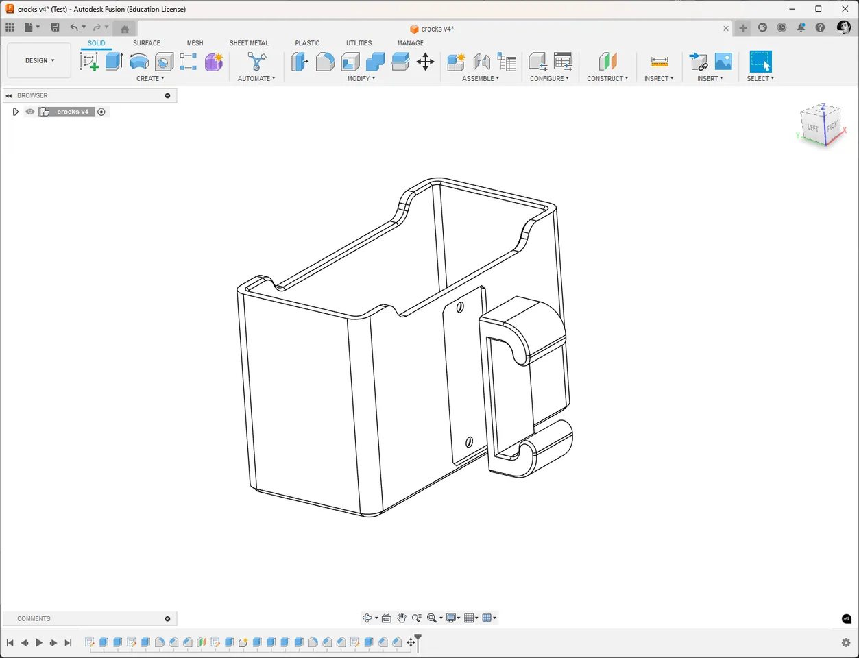Select the Shell tool

350,62
